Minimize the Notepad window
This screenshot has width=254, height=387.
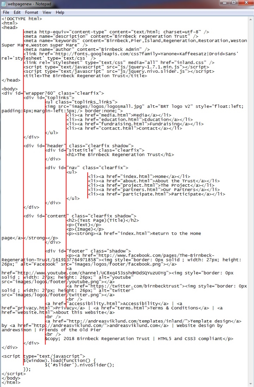coord(224,3)
